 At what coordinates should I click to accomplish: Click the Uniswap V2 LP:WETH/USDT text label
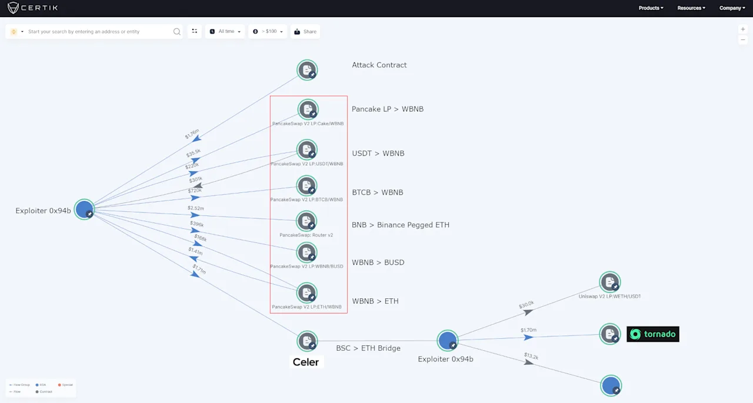tap(609, 297)
